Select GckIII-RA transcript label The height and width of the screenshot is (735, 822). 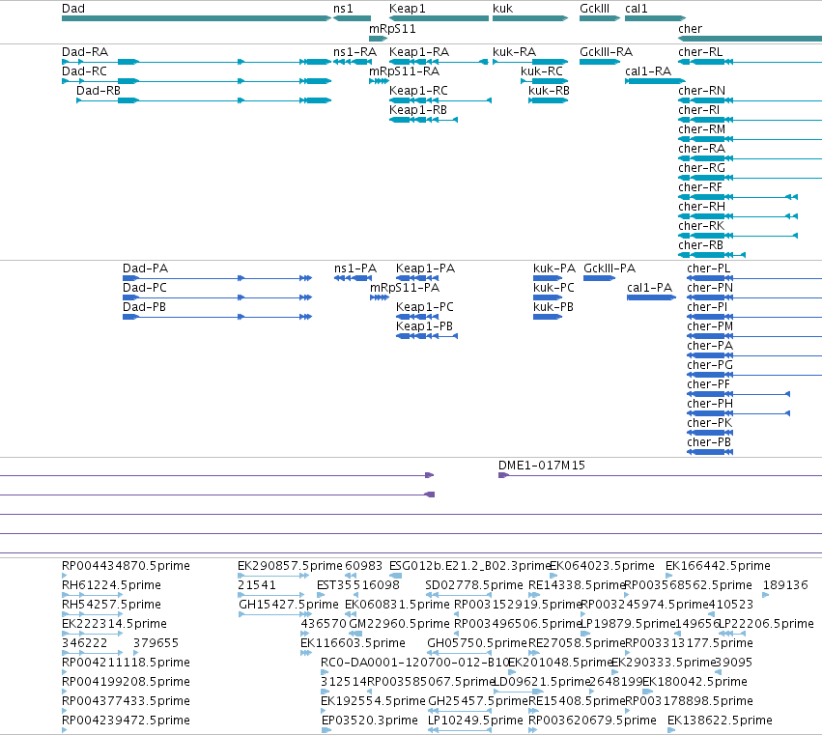point(606,52)
